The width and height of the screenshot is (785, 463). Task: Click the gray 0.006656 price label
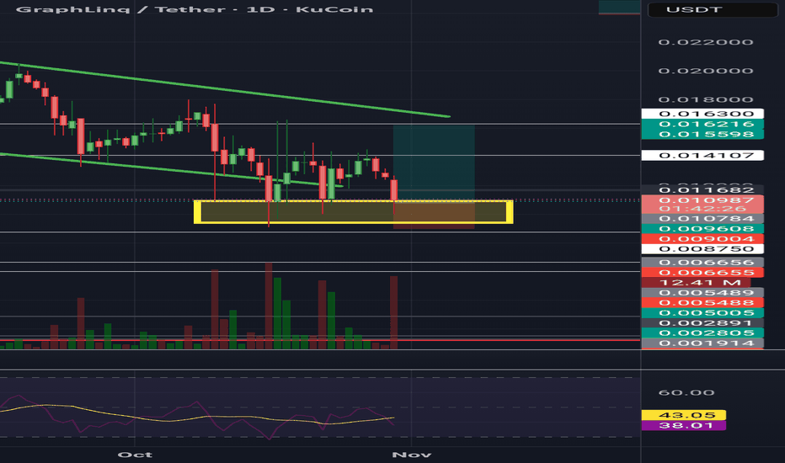coord(702,263)
